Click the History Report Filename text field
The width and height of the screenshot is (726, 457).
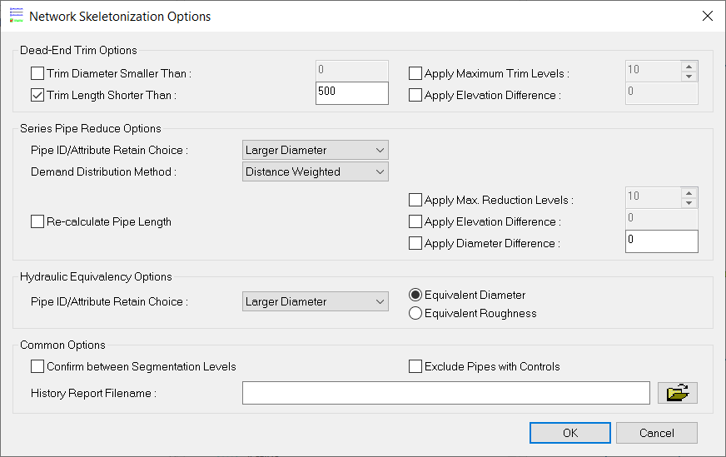click(445, 393)
